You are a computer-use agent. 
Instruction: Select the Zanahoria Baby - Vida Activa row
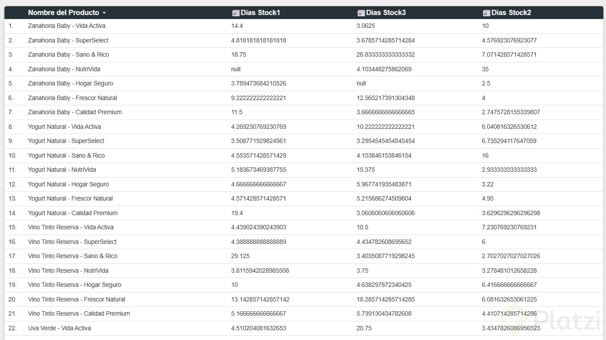pyautogui.click(x=67, y=26)
